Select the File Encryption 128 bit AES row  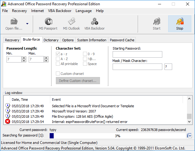[x=95, y=116]
